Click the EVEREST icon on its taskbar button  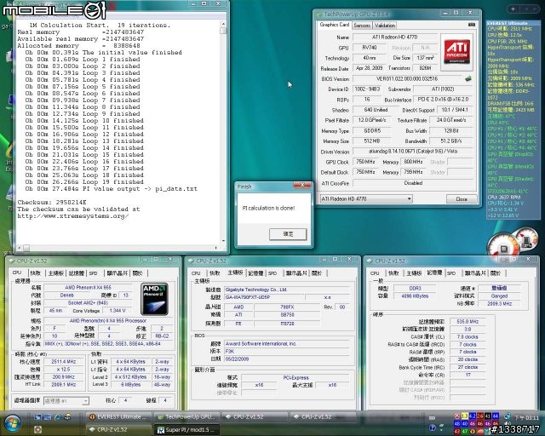pyautogui.click(x=93, y=416)
